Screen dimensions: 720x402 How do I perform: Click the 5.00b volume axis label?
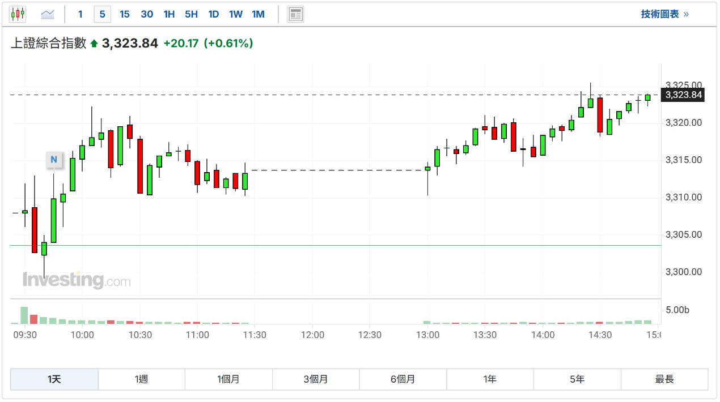tap(677, 310)
